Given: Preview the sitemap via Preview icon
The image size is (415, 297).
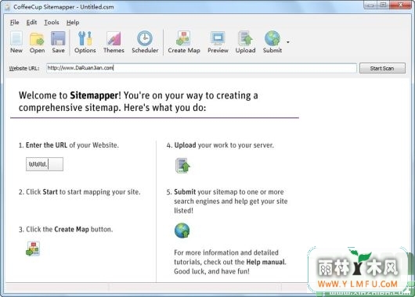Looking at the screenshot, I should pos(218,42).
